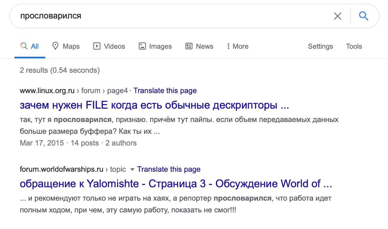The image size is (388, 229).
Task: Switch to the Maps tab
Action: click(x=66, y=46)
